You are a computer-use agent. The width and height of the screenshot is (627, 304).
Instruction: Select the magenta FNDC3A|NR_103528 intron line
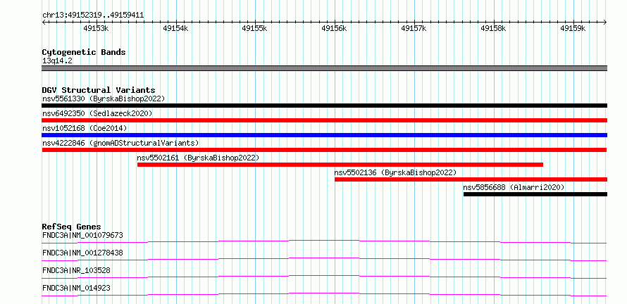324,277
